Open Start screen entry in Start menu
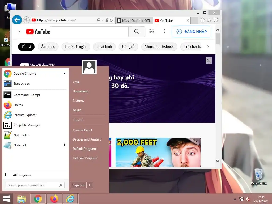Viewport: 272px width, 204px height. tap(35, 84)
